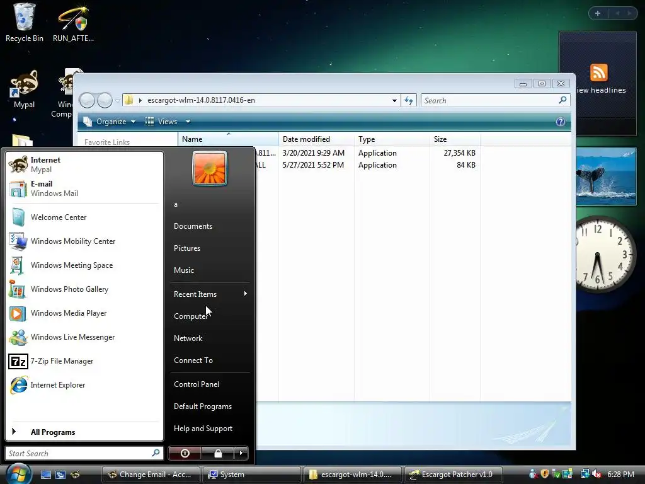Click the Explorer help question icon
This screenshot has height=484, width=645.
tap(560, 122)
